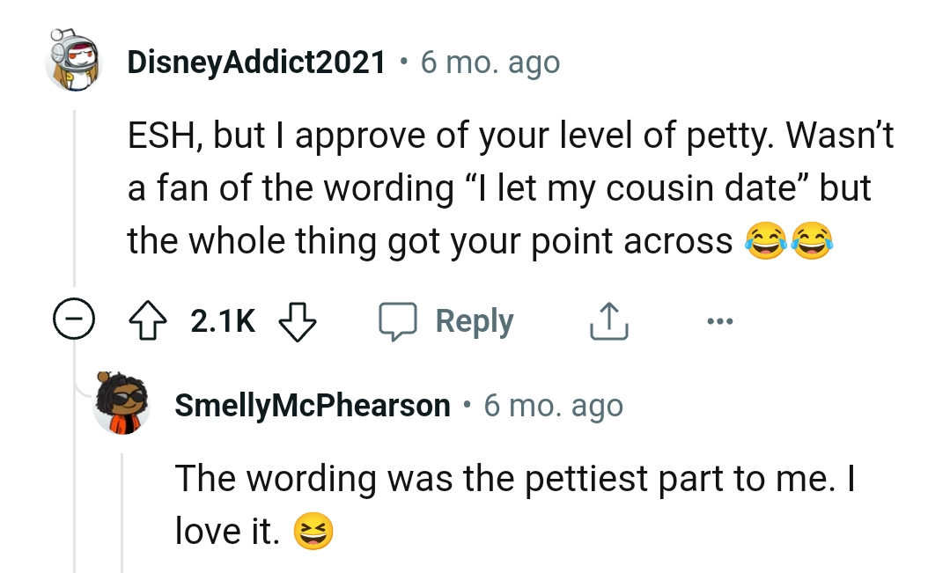Open the overflow menu on the comment
950x573 pixels.
pyautogui.click(x=720, y=320)
